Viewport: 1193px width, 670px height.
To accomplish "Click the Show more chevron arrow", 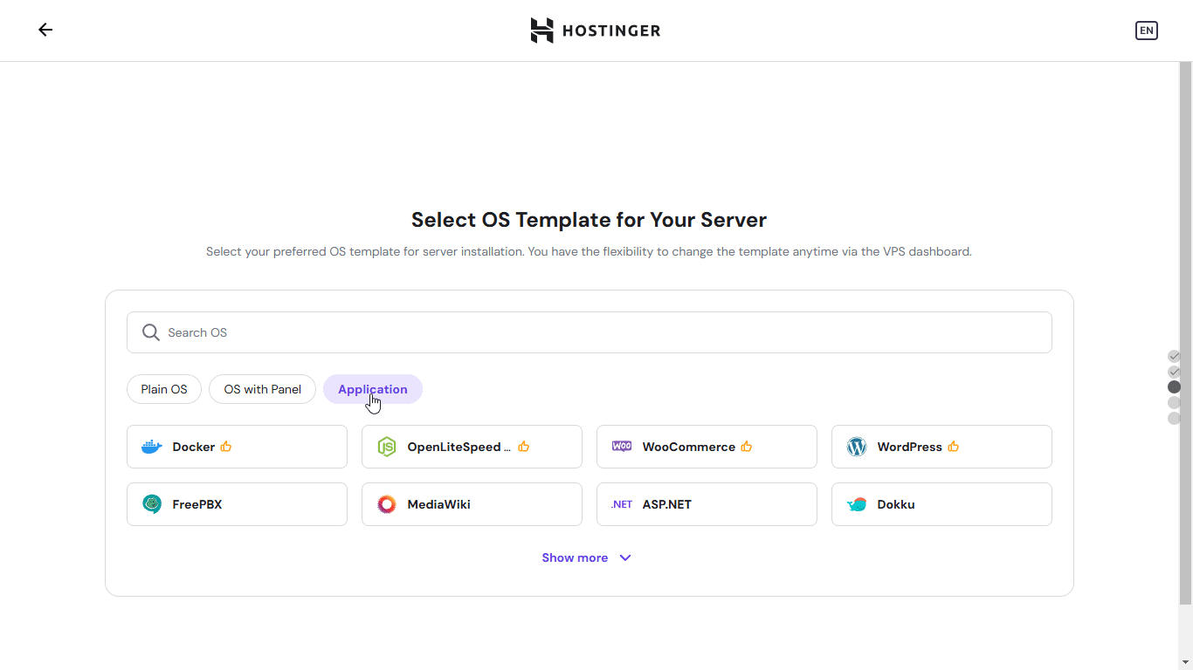I will click(x=625, y=558).
